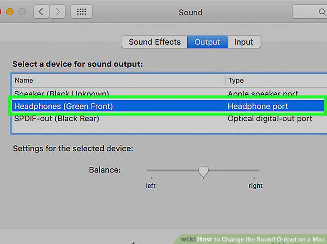Viewport: 327px width, 244px height.
Task: Minimize window with the yellow button
Action: click(10, 12)
